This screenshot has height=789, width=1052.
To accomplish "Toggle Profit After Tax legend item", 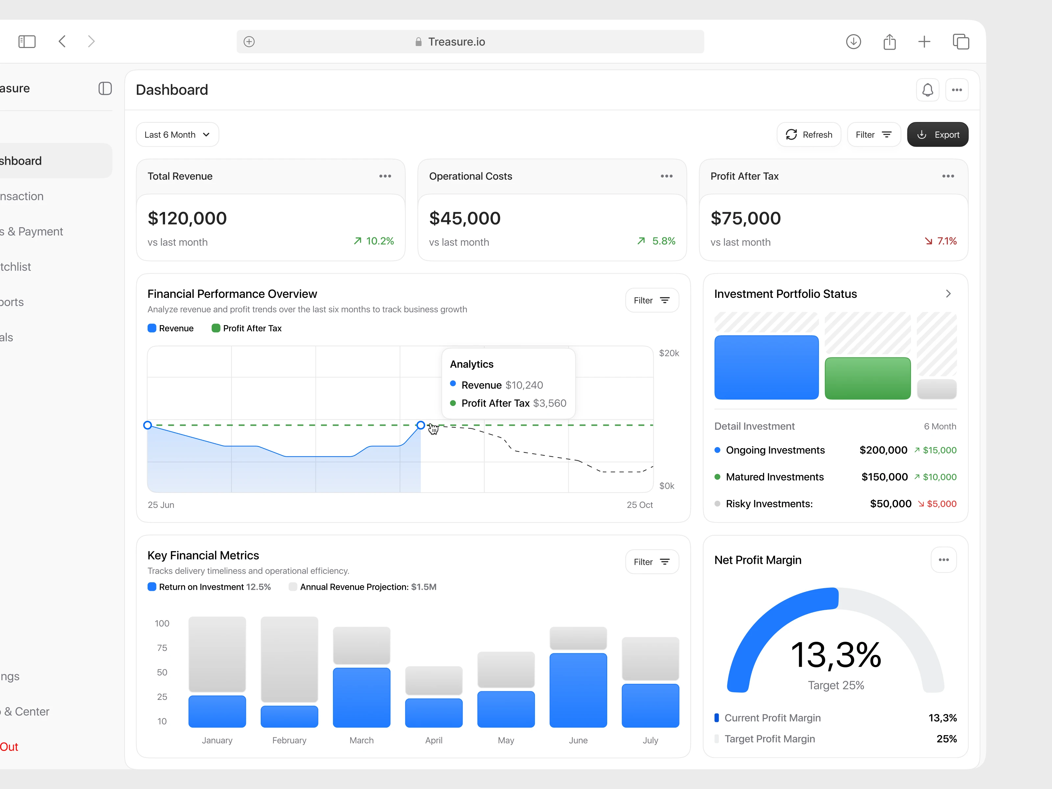I will pyautogui.click(x=246, y=328).
